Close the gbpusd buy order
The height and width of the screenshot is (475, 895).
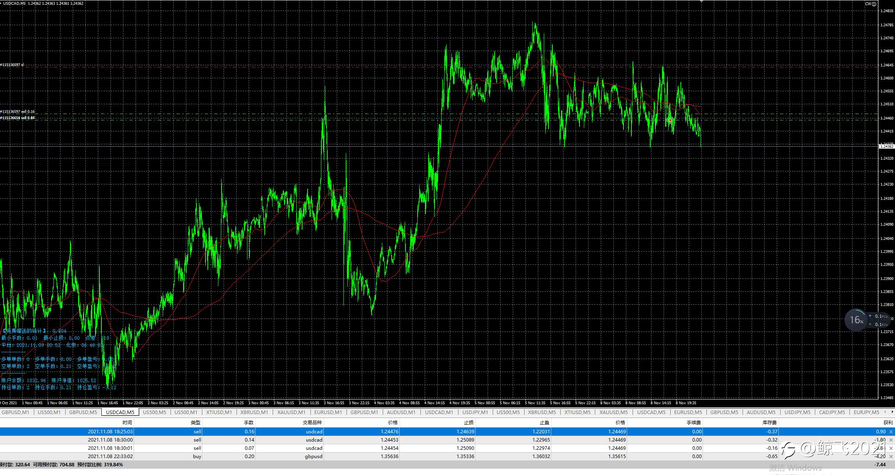click(x=891, y=457)
